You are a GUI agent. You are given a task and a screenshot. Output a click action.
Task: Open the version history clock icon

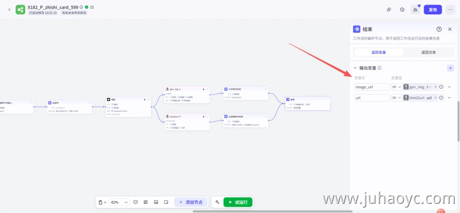[x=402, y=10]
